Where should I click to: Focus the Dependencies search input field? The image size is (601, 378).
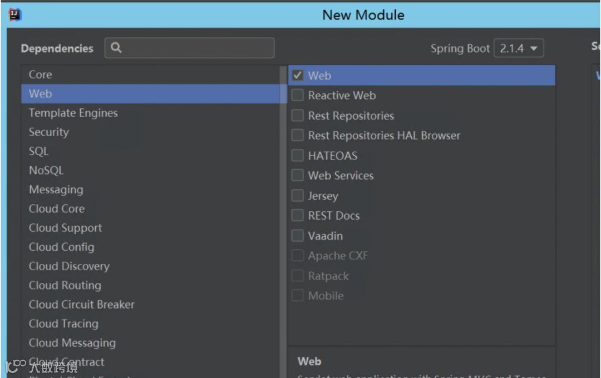(x=189, y=48)
